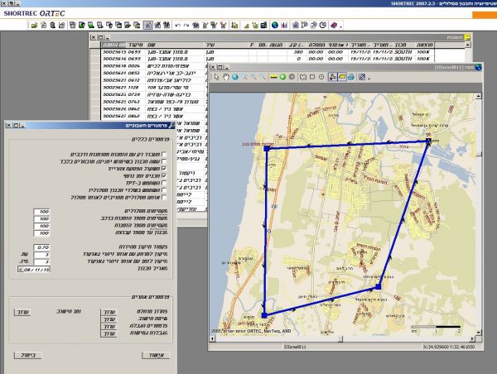Click the hours field containing 3 beside שע.
Viewport: 497px width, 374px height.
point(42,255)
